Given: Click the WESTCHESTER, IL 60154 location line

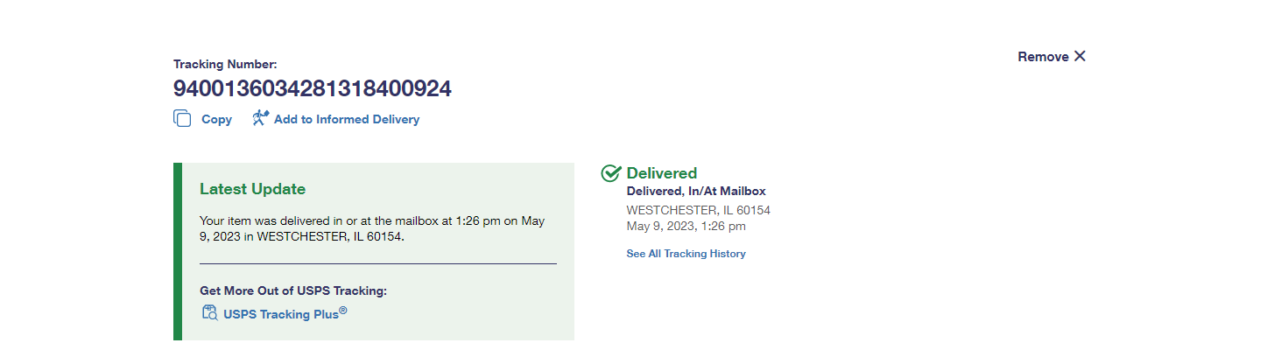Looking at the screenshot, I should tap(698, 210).
